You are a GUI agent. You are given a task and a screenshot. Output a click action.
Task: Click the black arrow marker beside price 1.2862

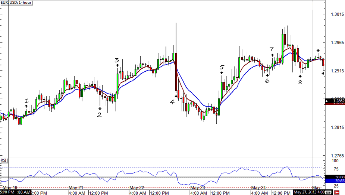(327, 101)
